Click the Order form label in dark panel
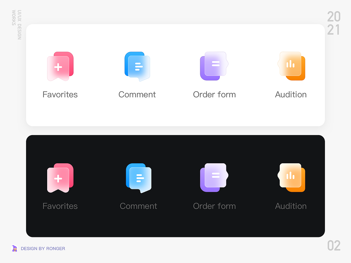The width and height of the screenshot is (351, 263). [214, 206]
